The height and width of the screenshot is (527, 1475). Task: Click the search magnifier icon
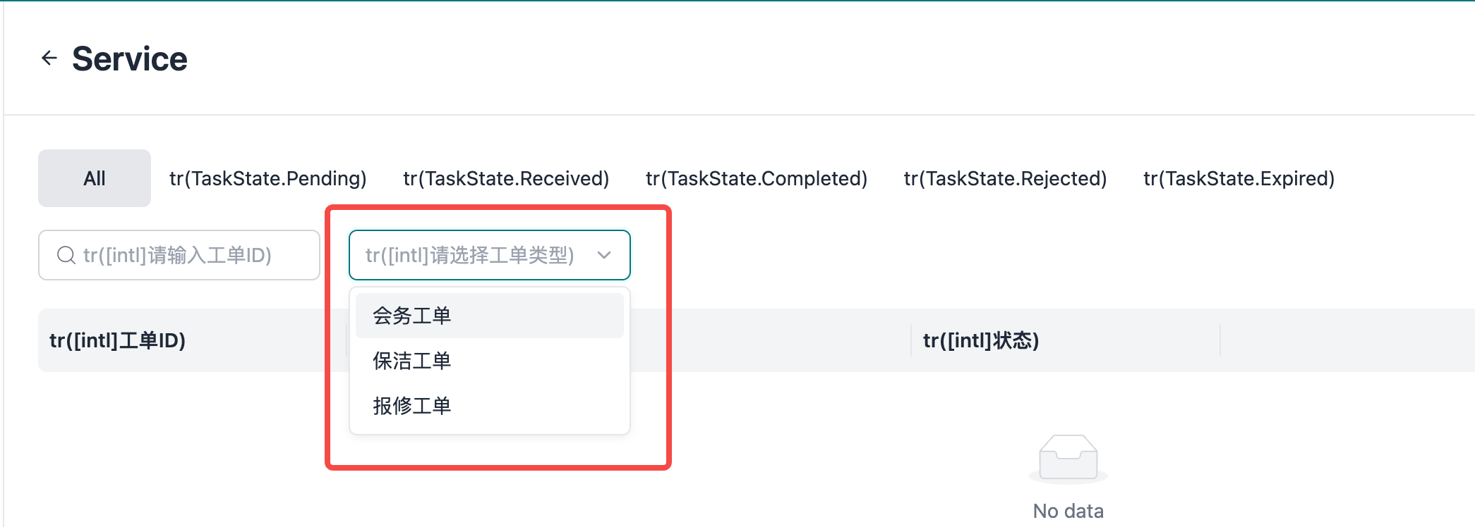[x=66, y=255]
